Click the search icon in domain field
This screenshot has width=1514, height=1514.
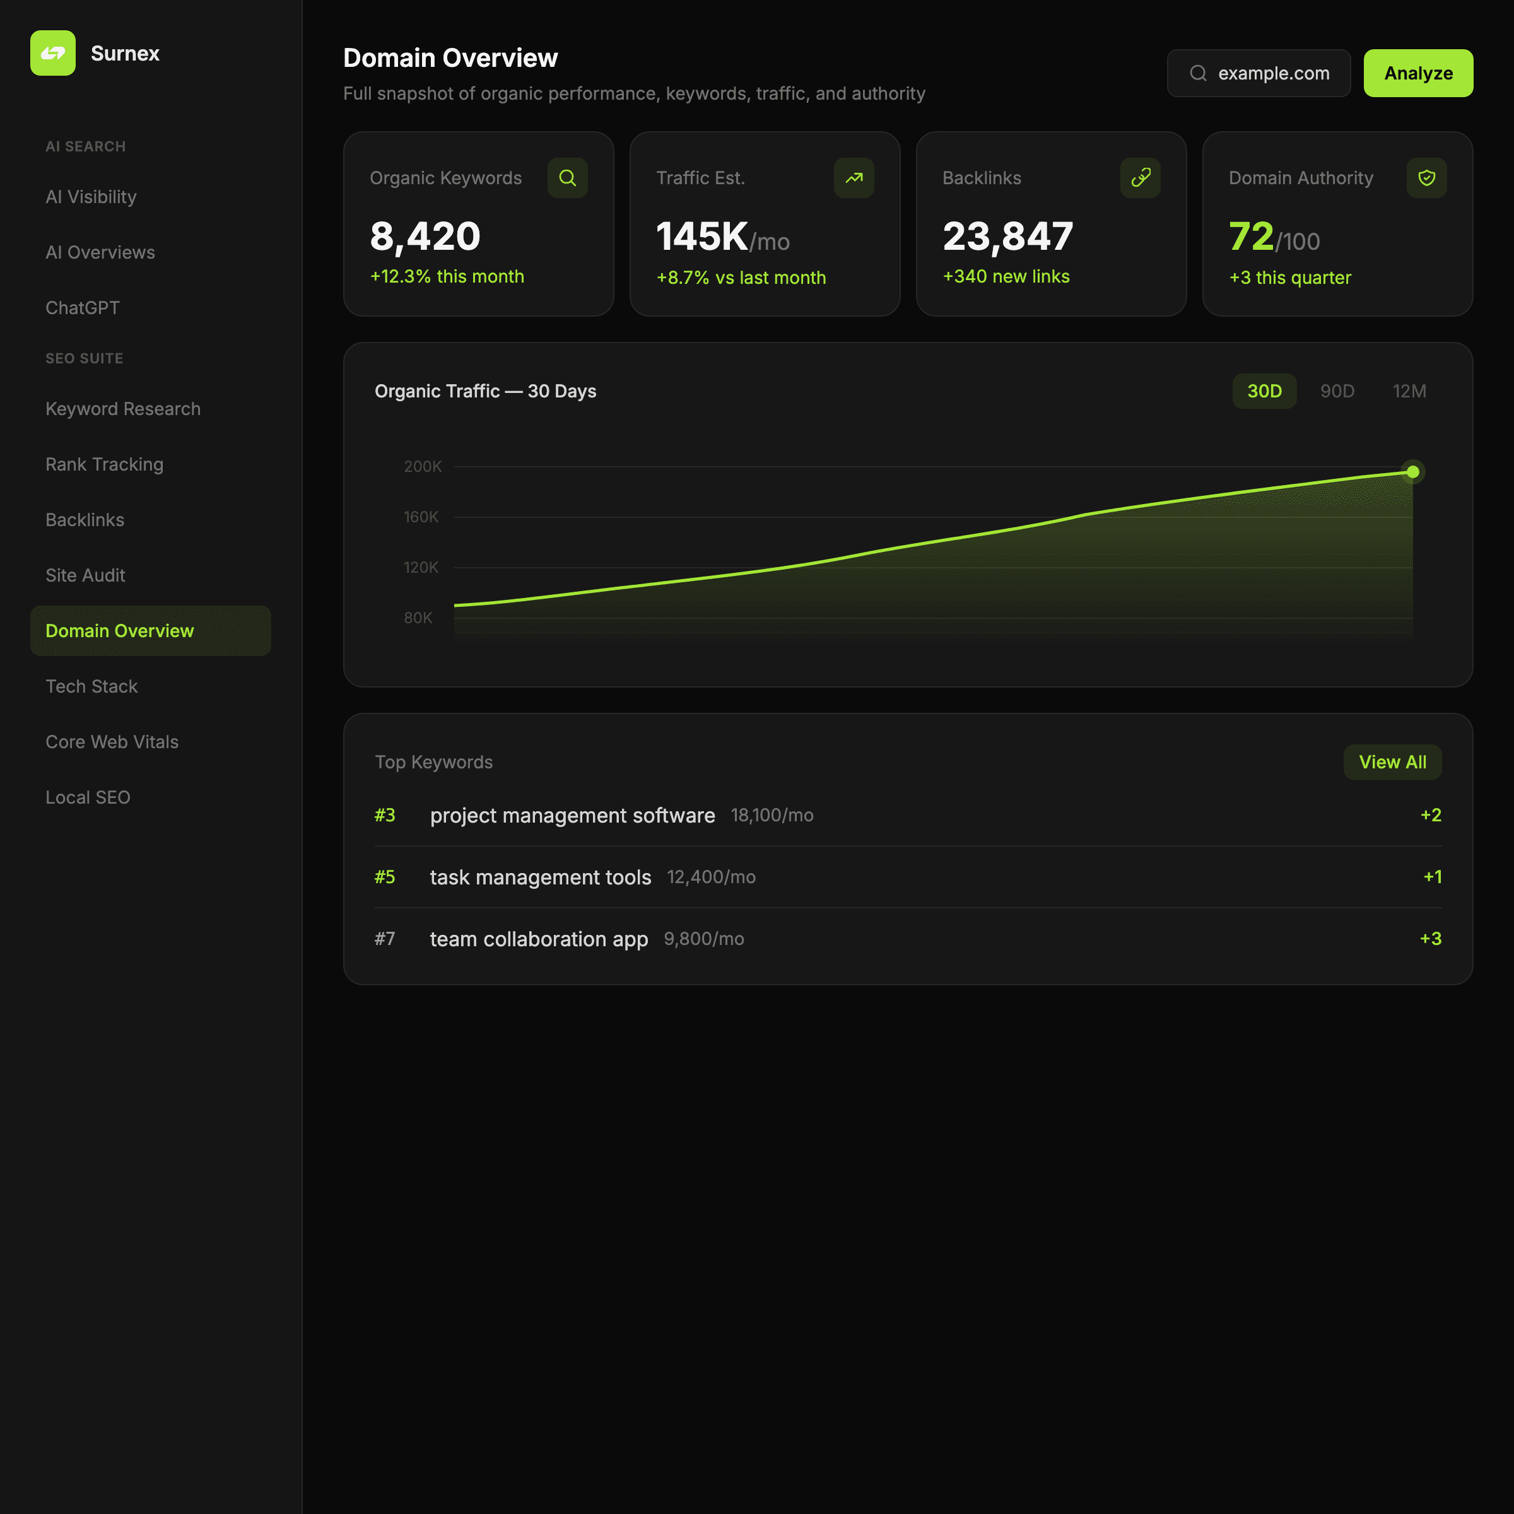pos(1197,73)
